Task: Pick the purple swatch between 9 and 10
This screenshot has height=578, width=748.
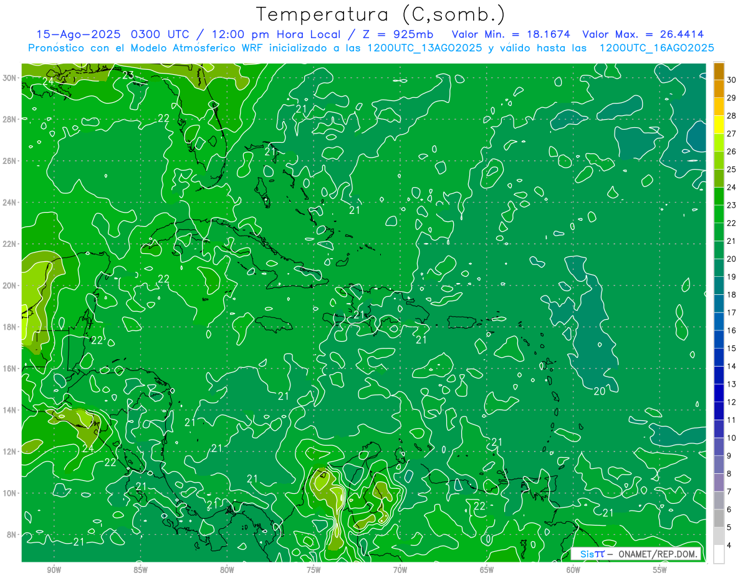Action: tap(719, 446)
